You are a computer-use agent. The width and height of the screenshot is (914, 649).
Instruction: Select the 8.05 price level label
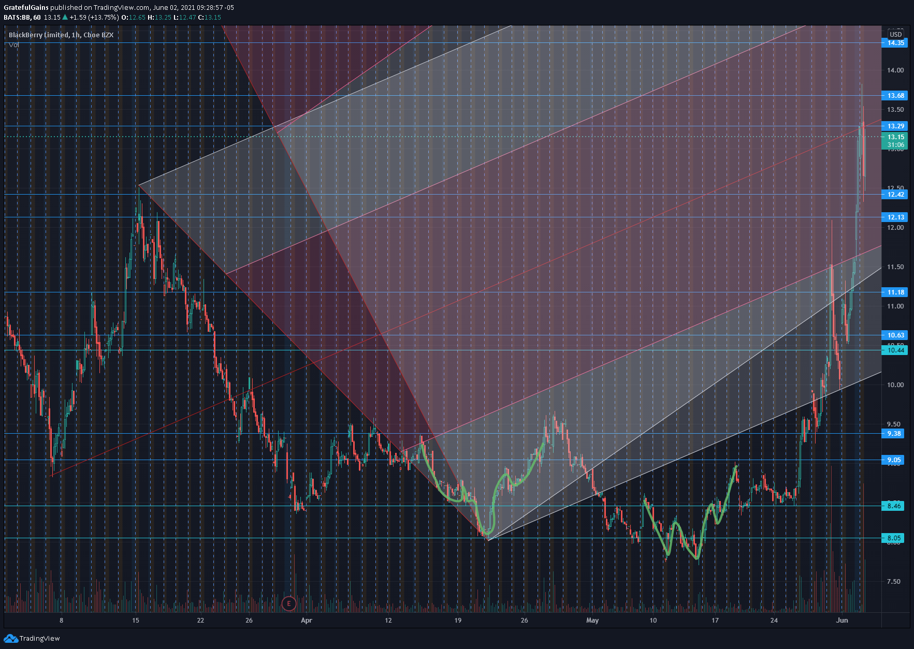[893, 538]
